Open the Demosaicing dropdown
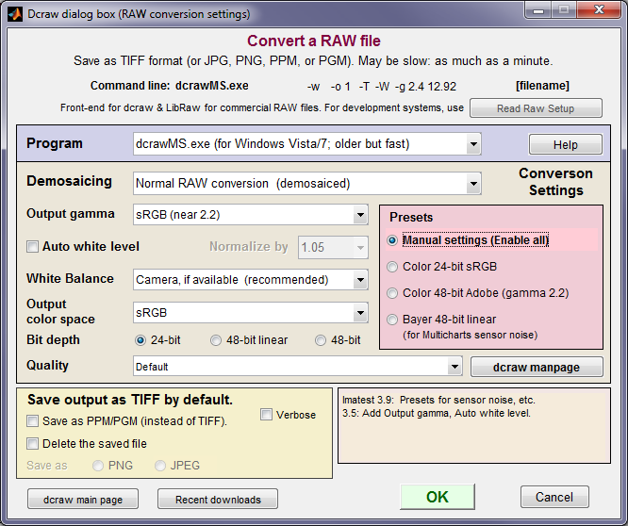Screen dimensions: 628x526 pyautogui.click(x=306, y=183)
